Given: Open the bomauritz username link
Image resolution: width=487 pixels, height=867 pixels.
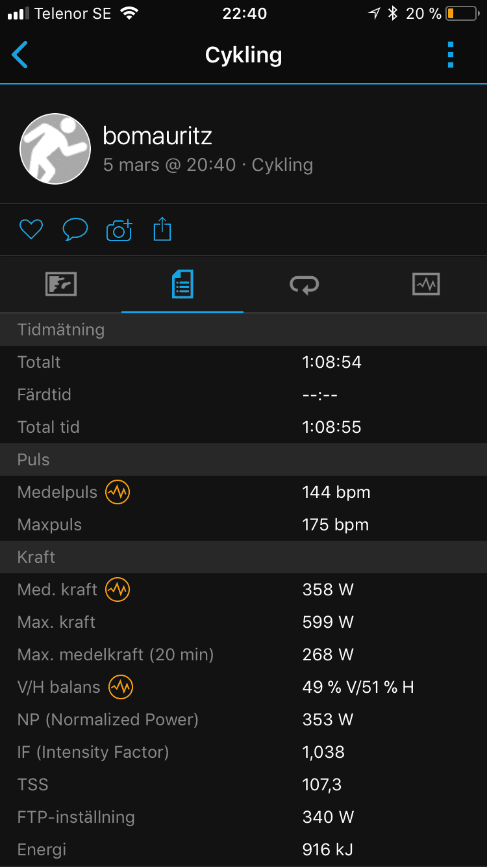Looking at the screenshot, I should 157,136.
